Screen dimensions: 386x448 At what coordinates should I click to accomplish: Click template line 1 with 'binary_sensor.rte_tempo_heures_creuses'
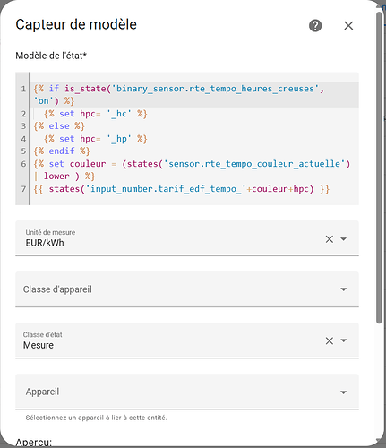pos(194,95)
